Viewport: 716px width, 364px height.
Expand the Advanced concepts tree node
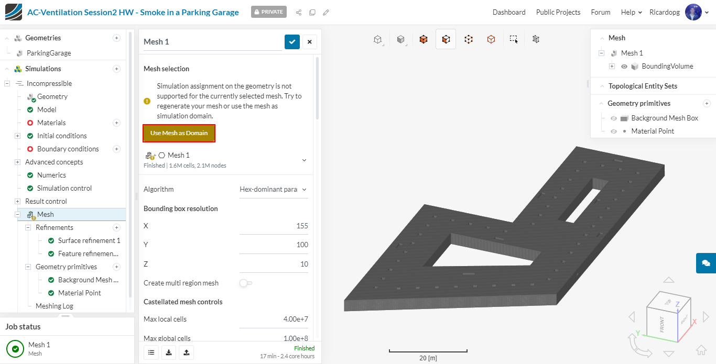click(x=18, y=162)
